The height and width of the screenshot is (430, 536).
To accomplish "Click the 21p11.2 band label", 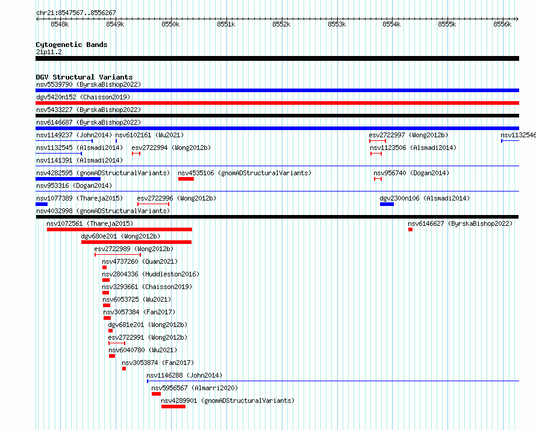I will click(49, 52).
